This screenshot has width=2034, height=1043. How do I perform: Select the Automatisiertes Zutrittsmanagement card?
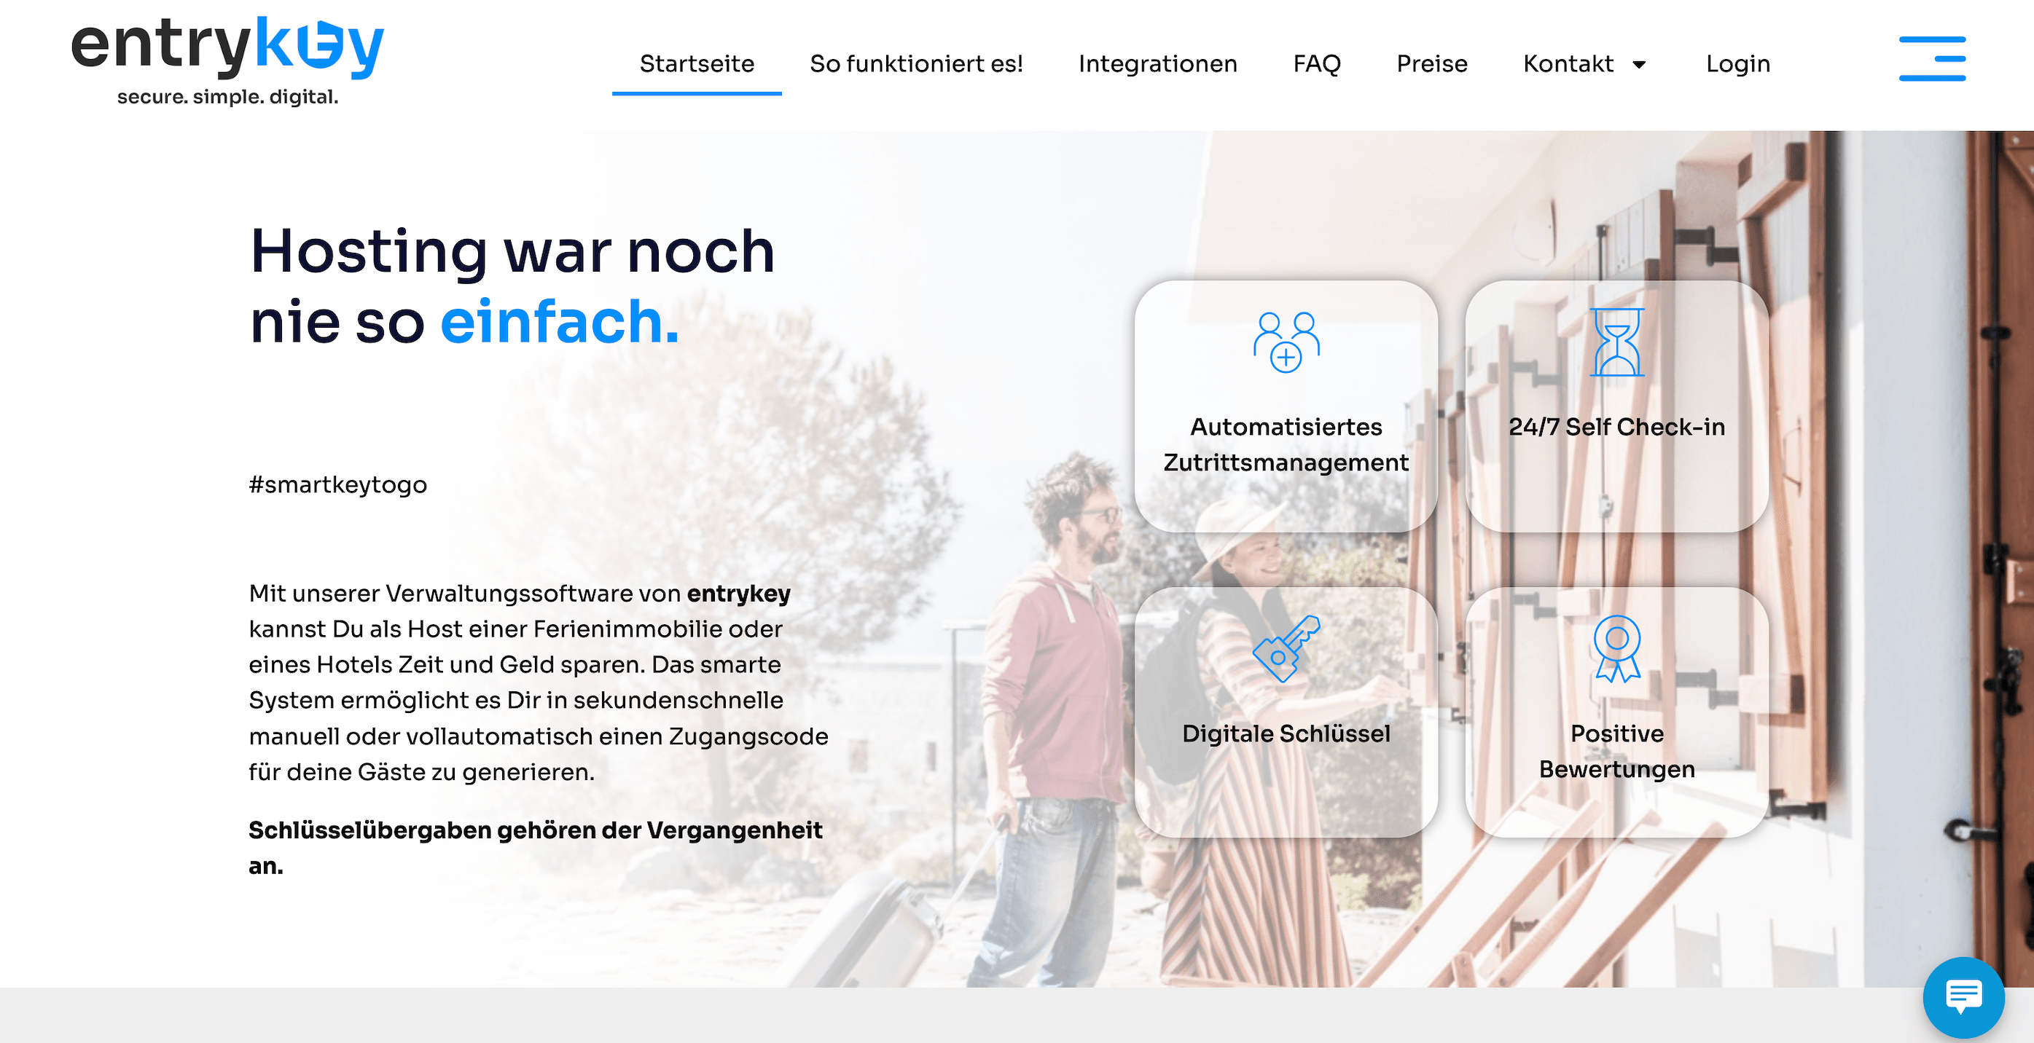[1286, 406]
